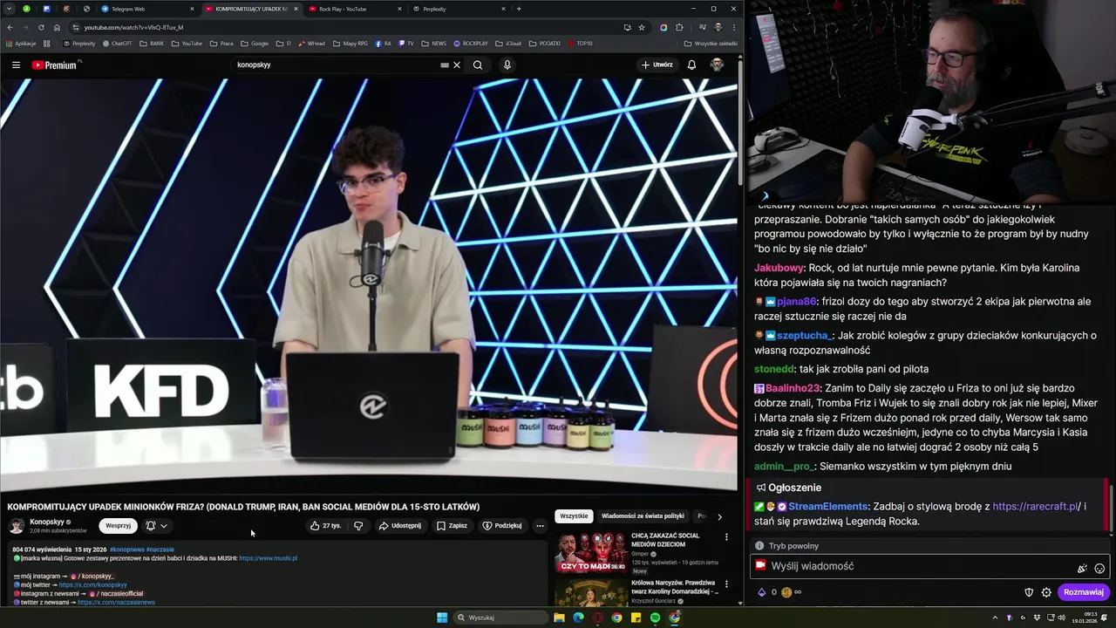1116x628 pixels.
Task: Open the x.com/konopskyy twitter link
Action: tap(93, 585)
